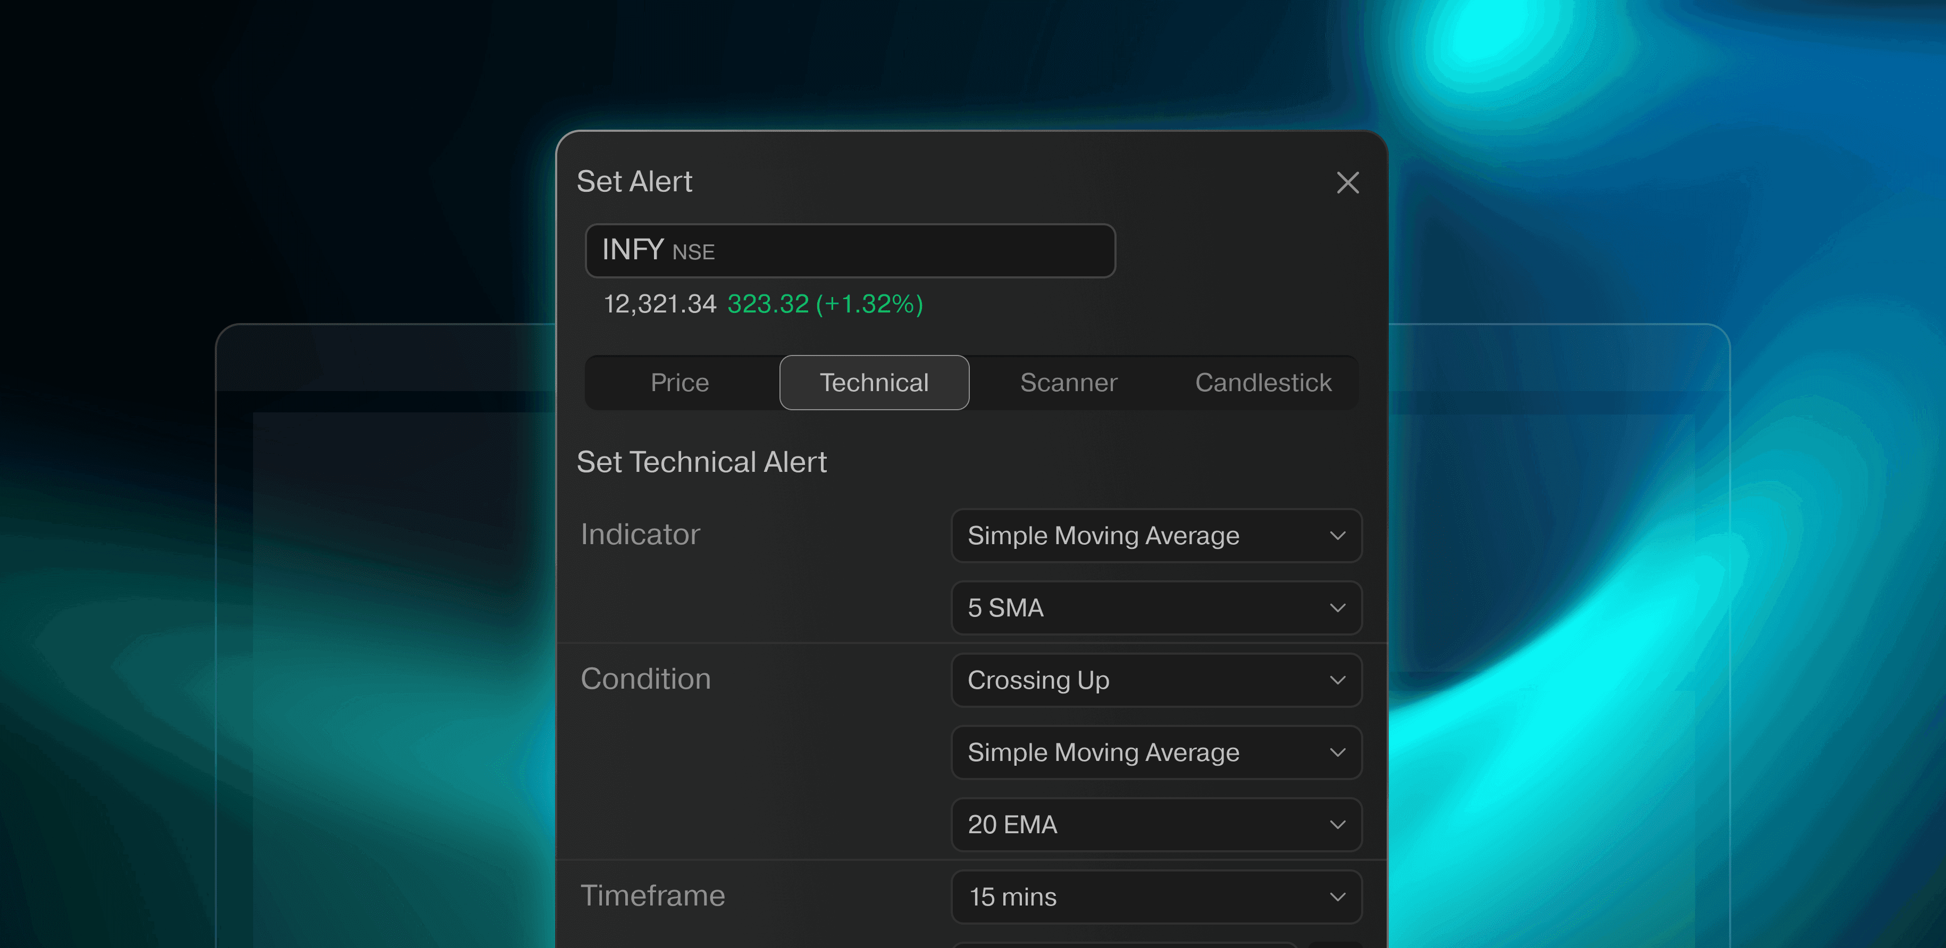Close the Set Alert dialog
Image resolution: width=1946 pixels, height=948 pixels.
[x=1348, y=183]
